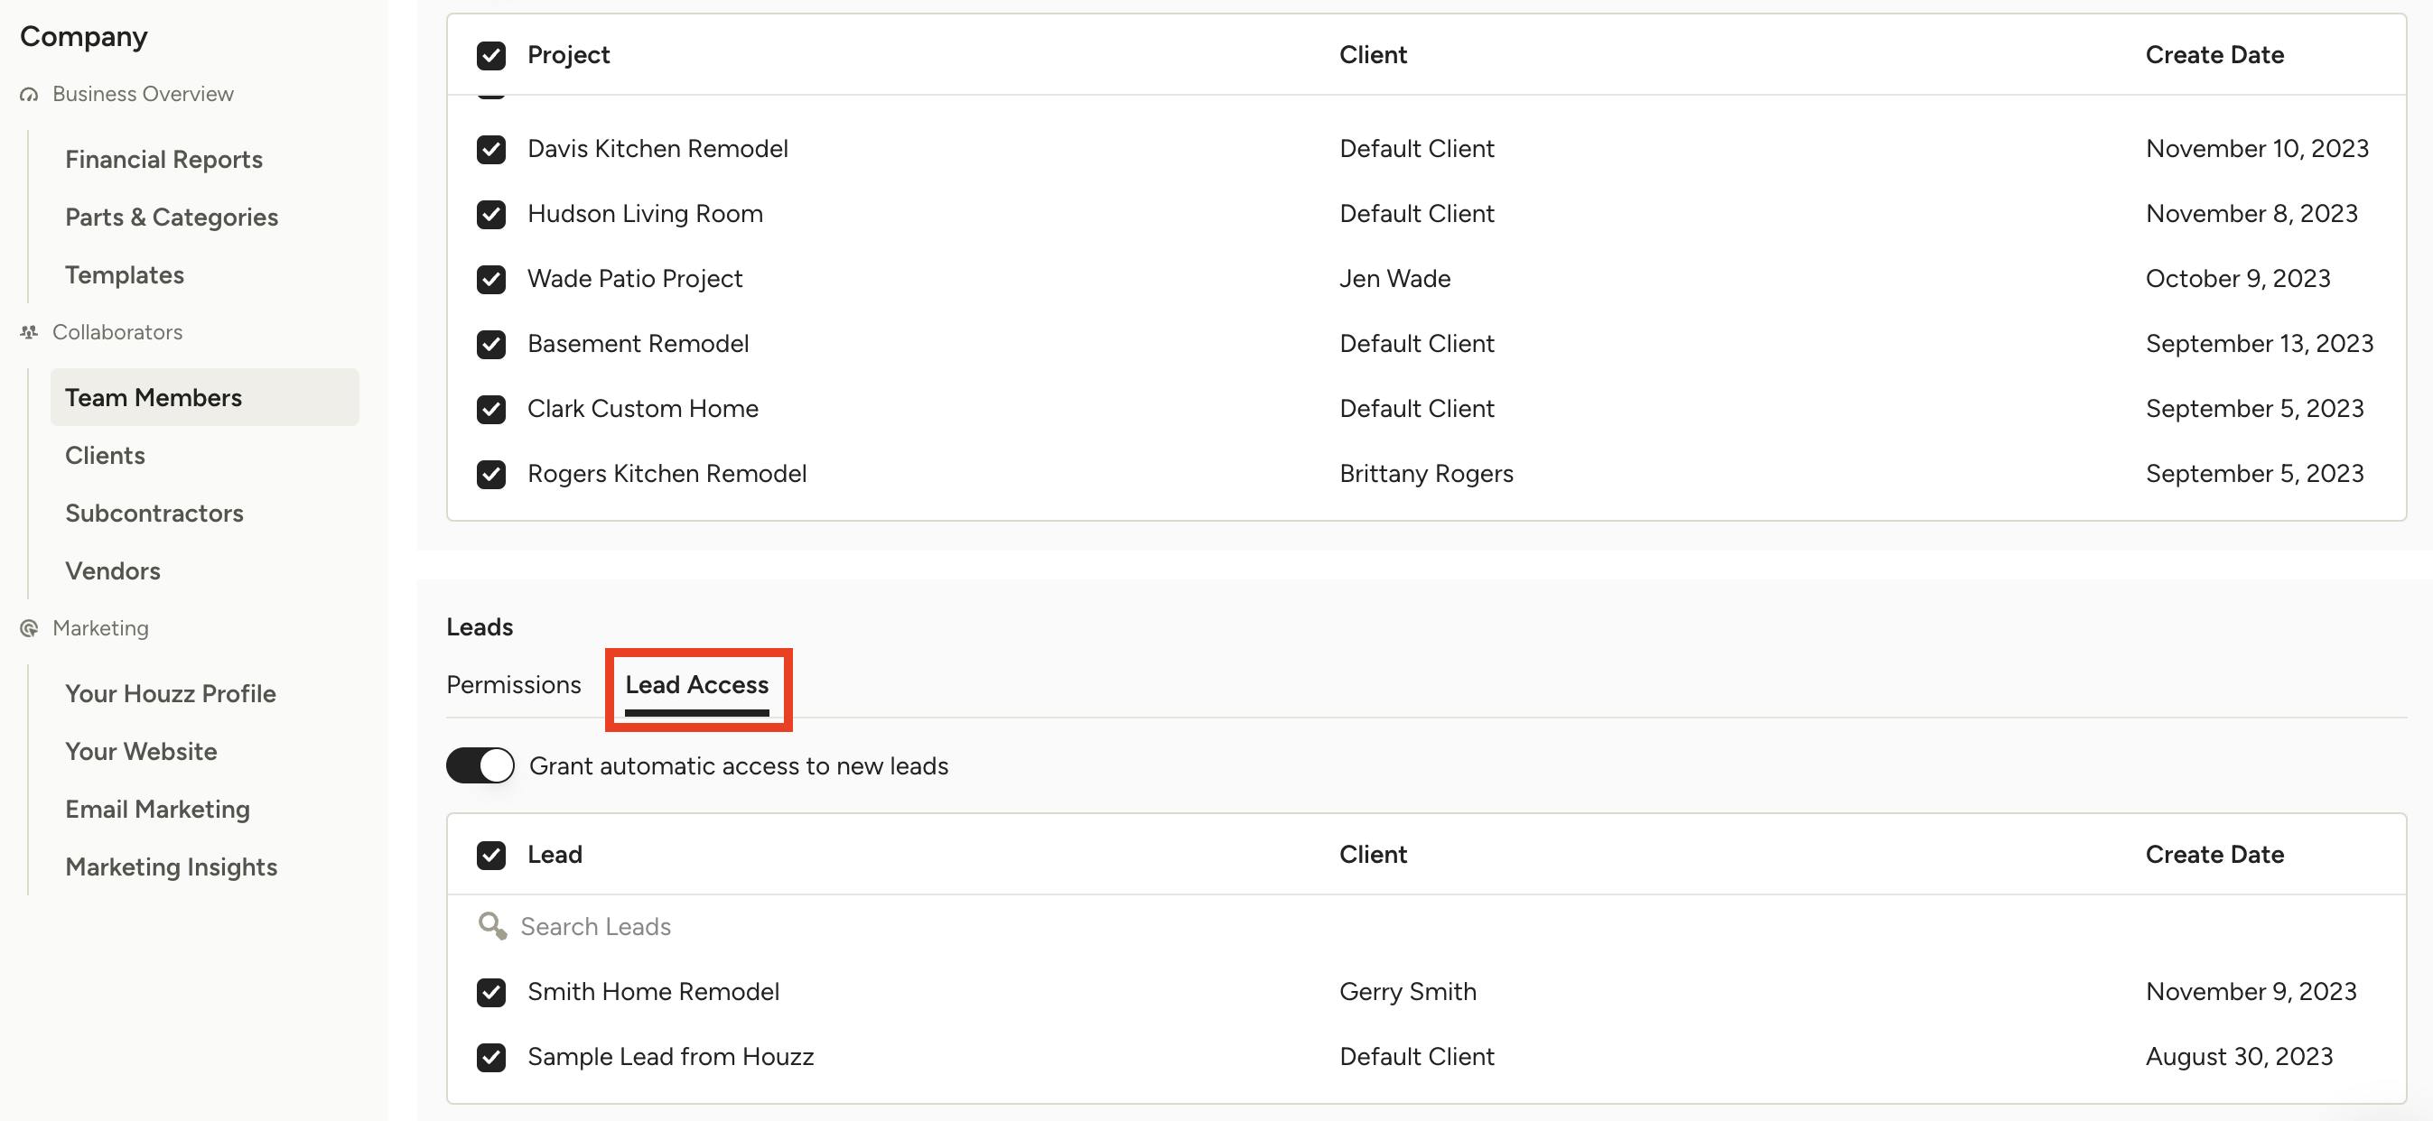
Task: Click the Project column header
Action: tap(569, 55)
